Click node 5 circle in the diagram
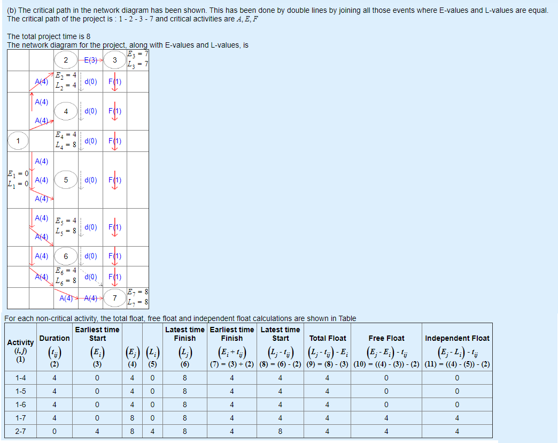Screen dimensions: 558x443 coord(66,180)
